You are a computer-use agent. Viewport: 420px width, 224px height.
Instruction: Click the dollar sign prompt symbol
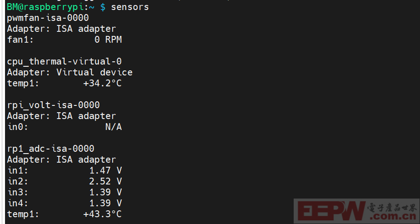pos(103,7)
